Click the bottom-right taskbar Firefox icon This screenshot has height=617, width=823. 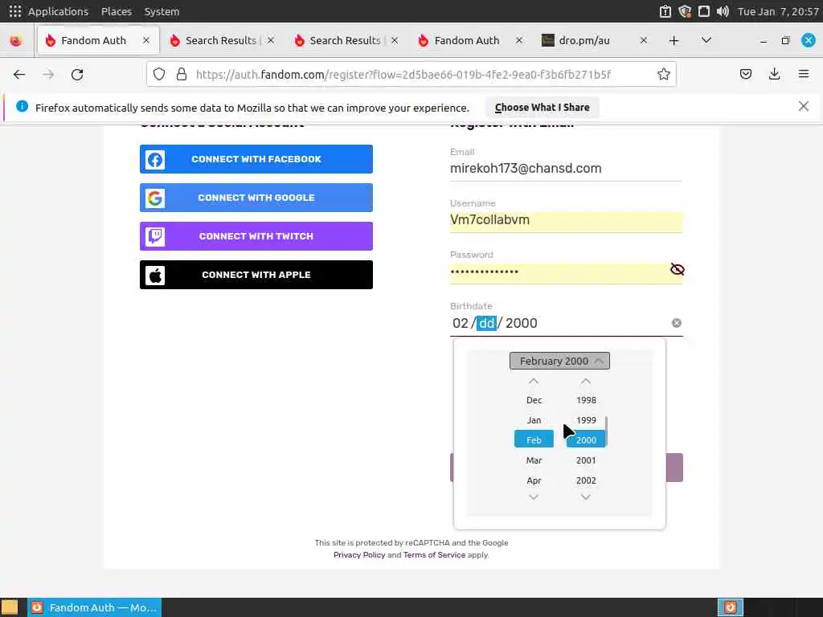click(730, 607)
